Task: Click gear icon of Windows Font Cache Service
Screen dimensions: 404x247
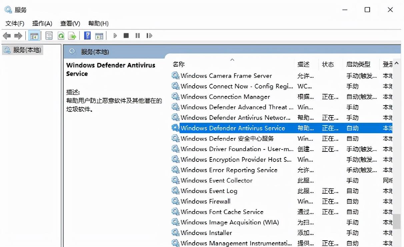Action: click(175, 212)
